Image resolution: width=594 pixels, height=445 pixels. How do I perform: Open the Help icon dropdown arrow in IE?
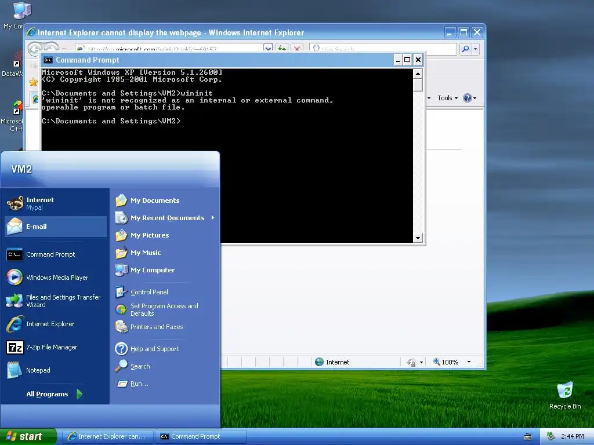point(475,98)
